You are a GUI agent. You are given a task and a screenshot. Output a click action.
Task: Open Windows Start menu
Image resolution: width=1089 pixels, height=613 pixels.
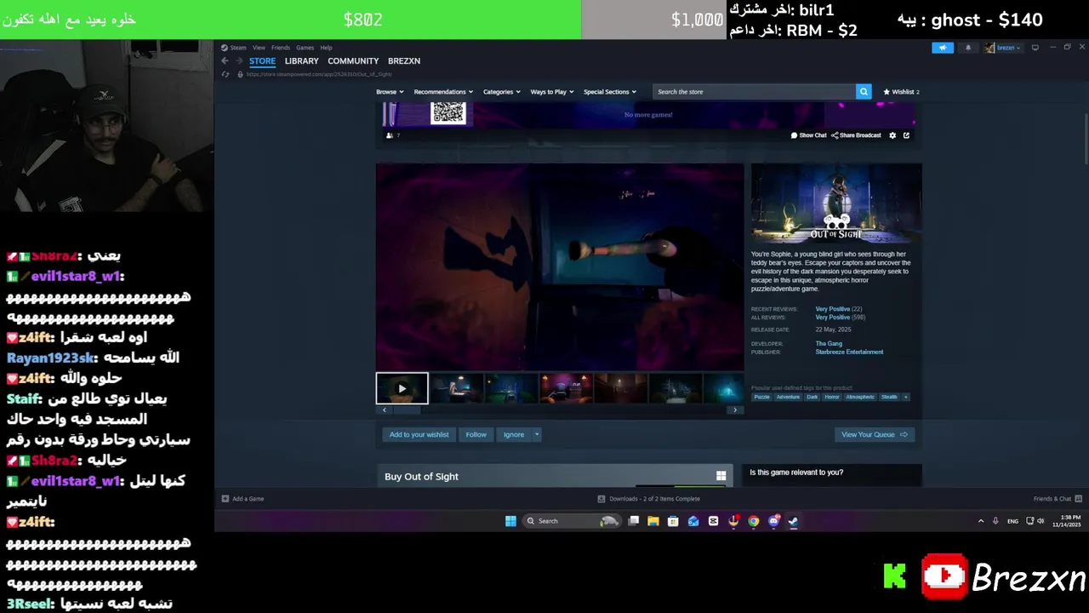[510, 521]
